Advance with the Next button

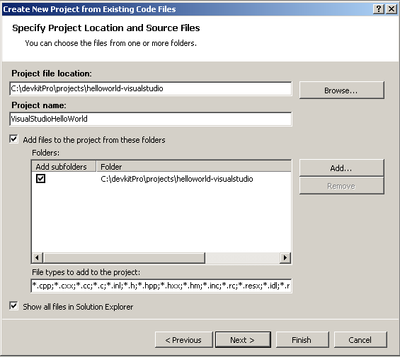[243, 339]
